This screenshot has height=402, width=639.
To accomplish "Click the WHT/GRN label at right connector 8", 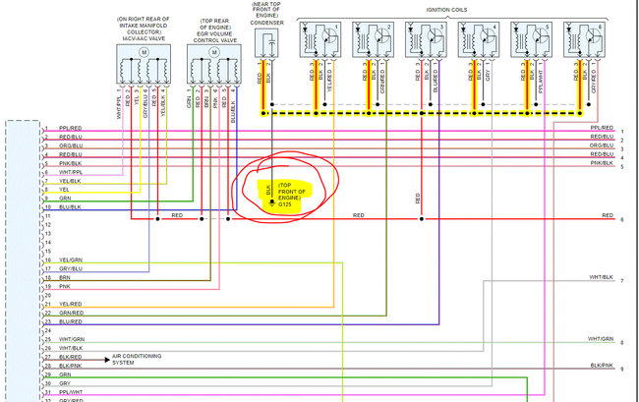I will click(x=601, y=339).
